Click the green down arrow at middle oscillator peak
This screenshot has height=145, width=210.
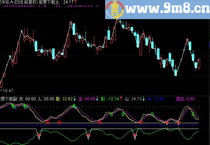tap(74, 105)
